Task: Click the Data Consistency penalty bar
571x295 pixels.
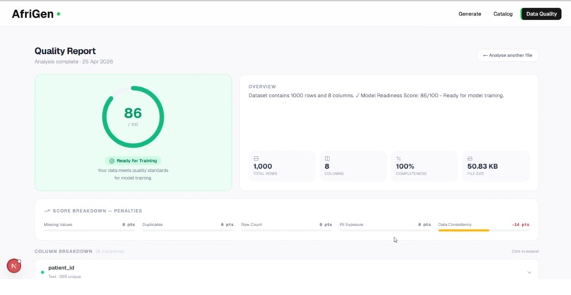Action: coord(484,230)
